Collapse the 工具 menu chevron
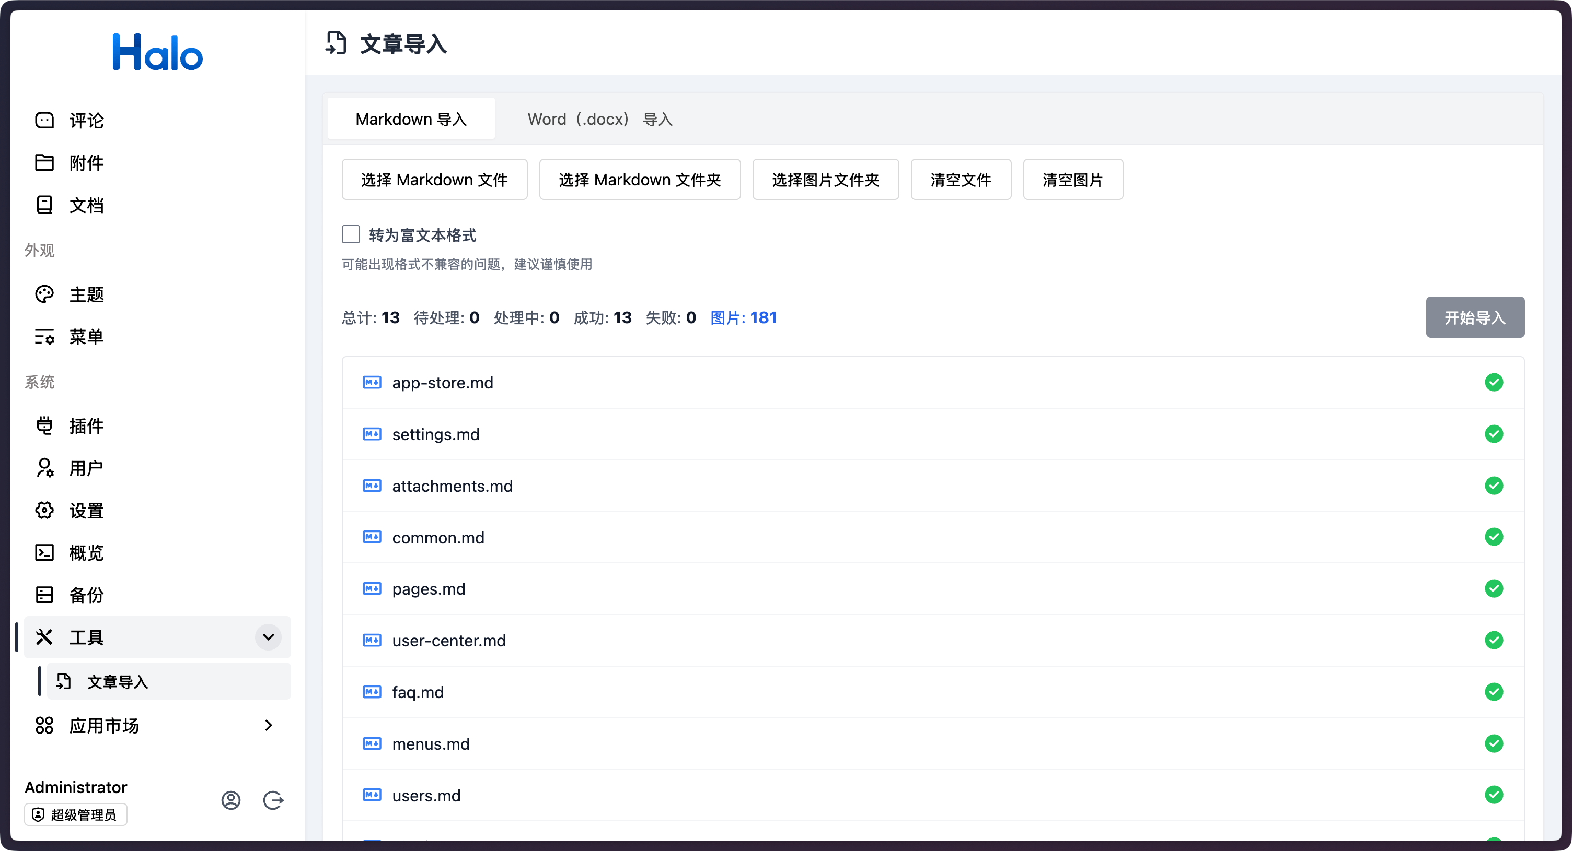 click(268, 637)
